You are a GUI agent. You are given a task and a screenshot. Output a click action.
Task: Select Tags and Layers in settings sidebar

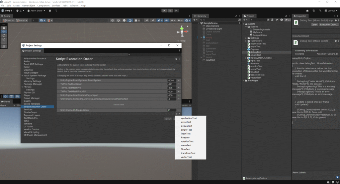click(x=32, y=115)
